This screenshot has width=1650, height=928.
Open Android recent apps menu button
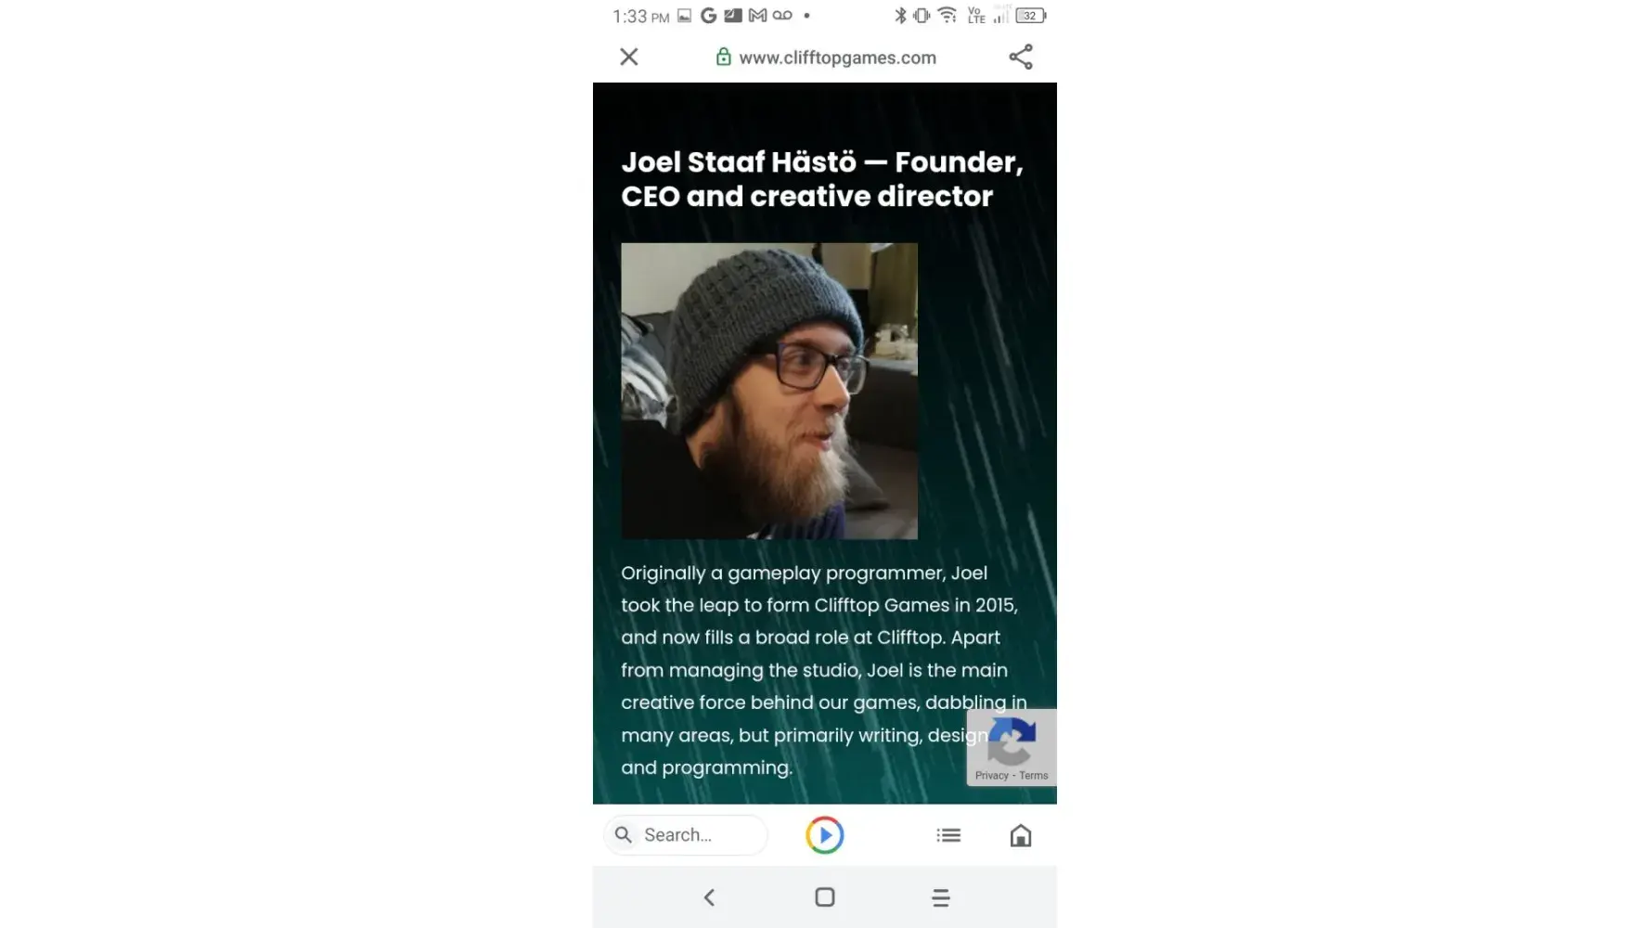pos(940,897)
